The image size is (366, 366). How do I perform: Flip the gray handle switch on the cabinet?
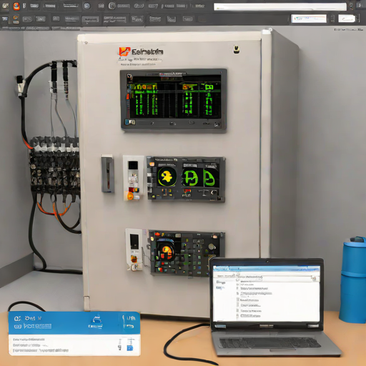tap(108, 174)
